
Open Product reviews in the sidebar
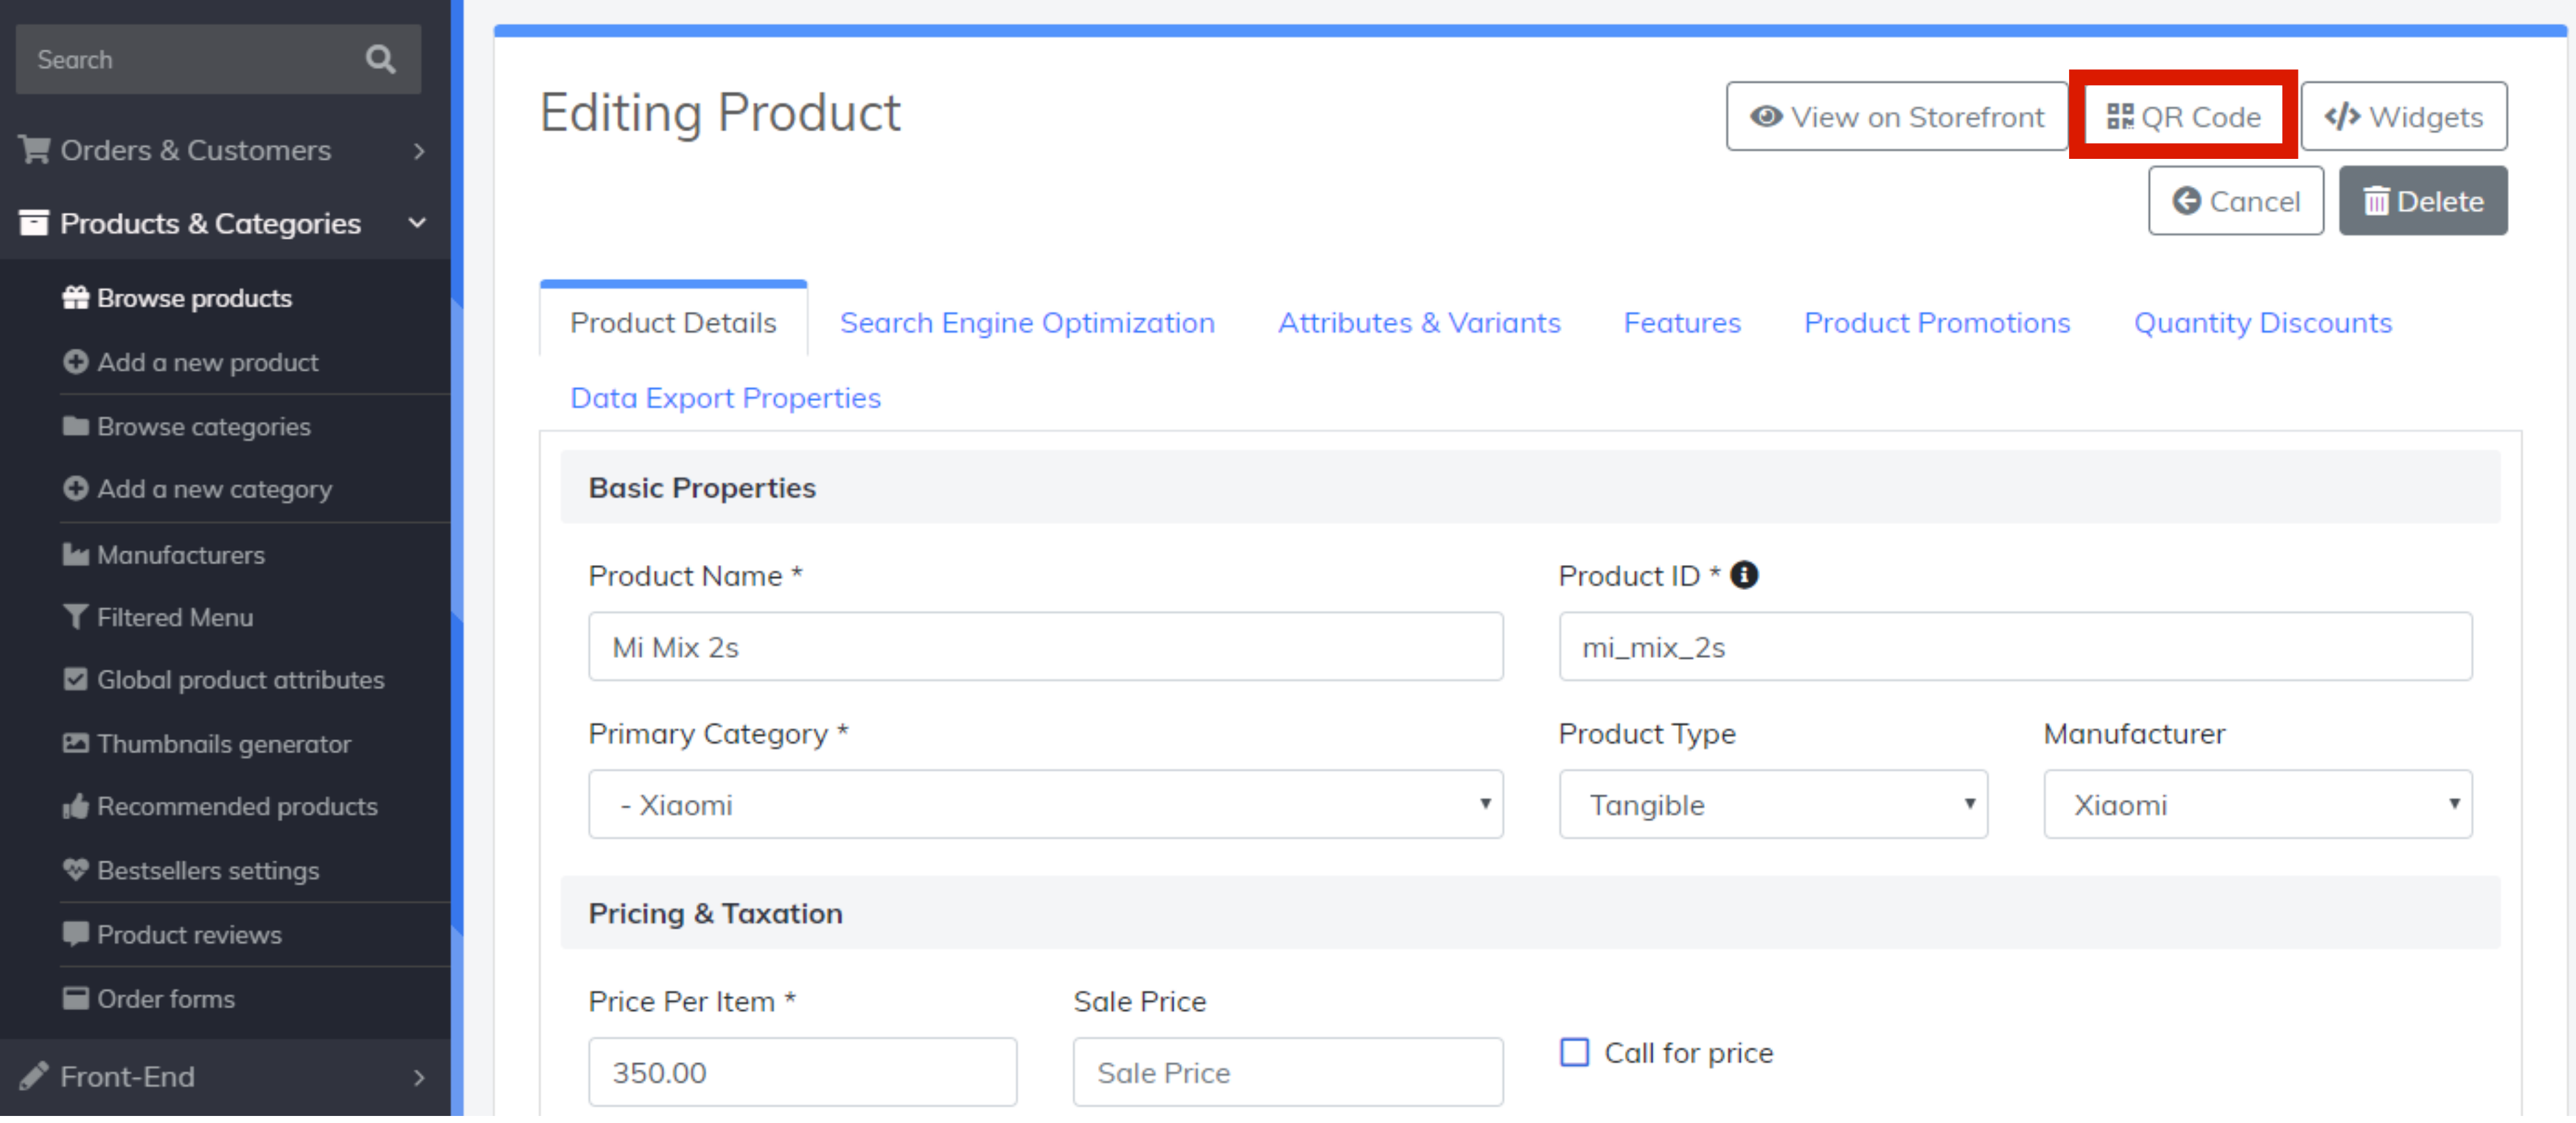pyautogui.click(x=188, y=934)
